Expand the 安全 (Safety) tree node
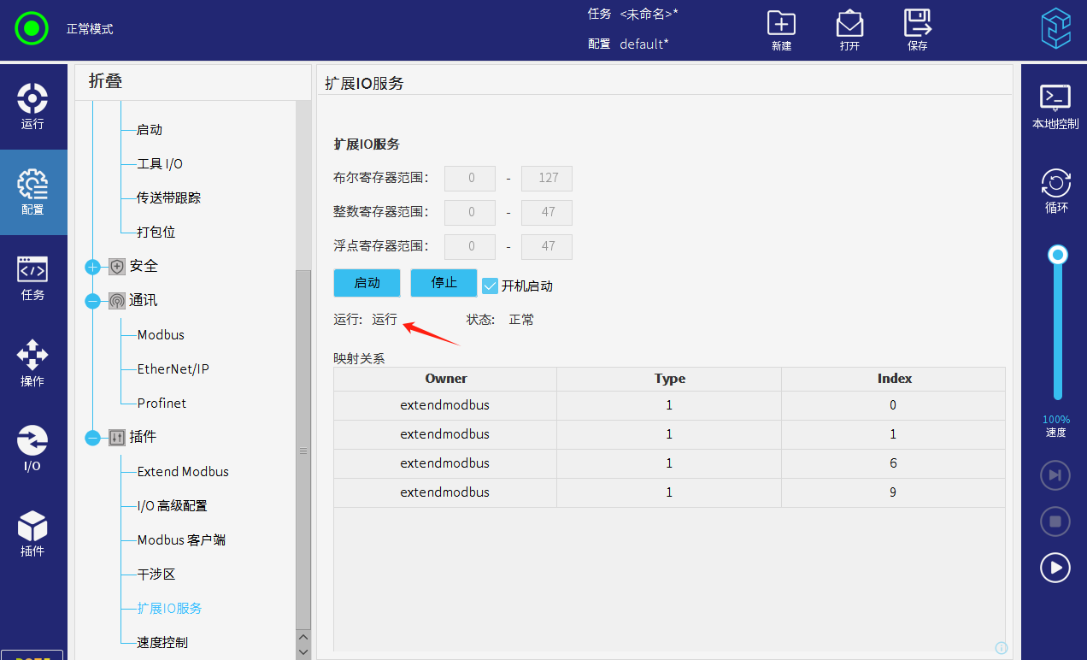1087x660 pixels. pos(92,267)
